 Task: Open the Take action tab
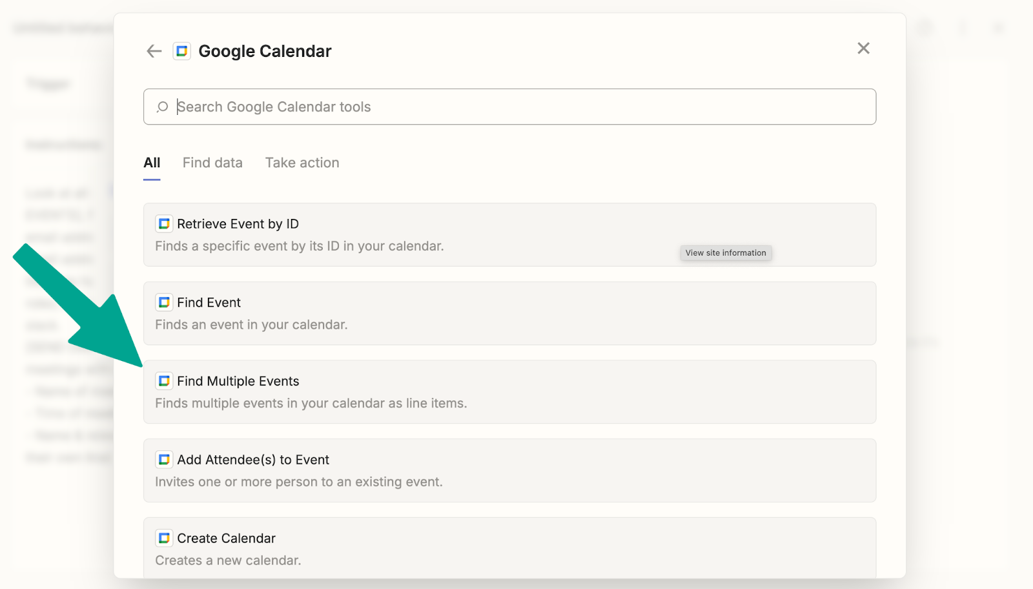tap(302, 163)
